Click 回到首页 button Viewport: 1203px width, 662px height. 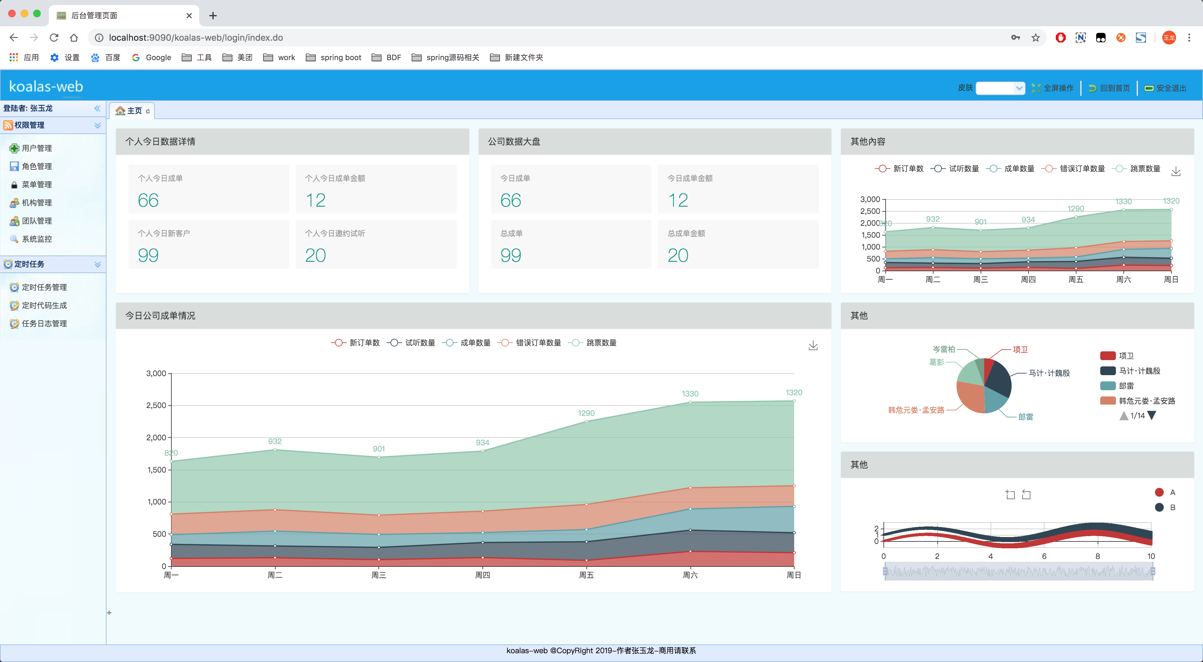(x=1109, y=88)
